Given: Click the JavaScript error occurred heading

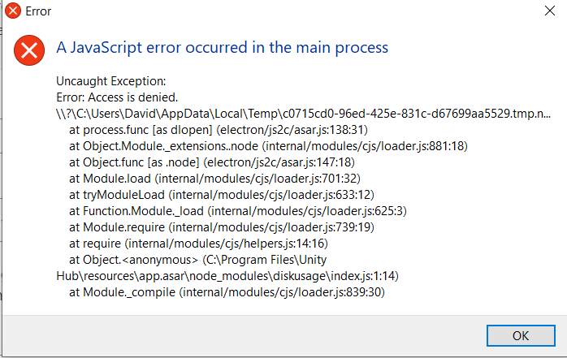Looking at the screenshot, I should tap(222, 47).
